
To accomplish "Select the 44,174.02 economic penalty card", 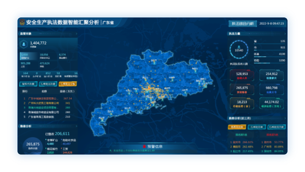I will [271, 103].
